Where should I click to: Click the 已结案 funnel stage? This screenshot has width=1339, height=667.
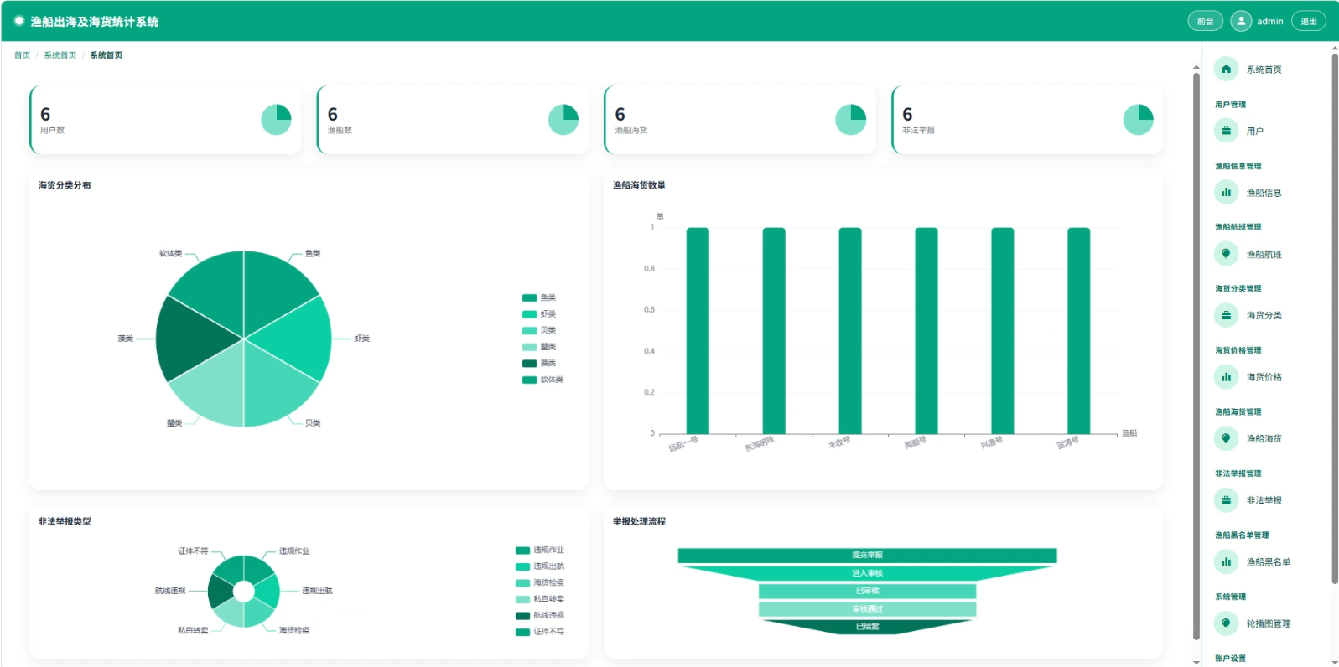(867, 627)
